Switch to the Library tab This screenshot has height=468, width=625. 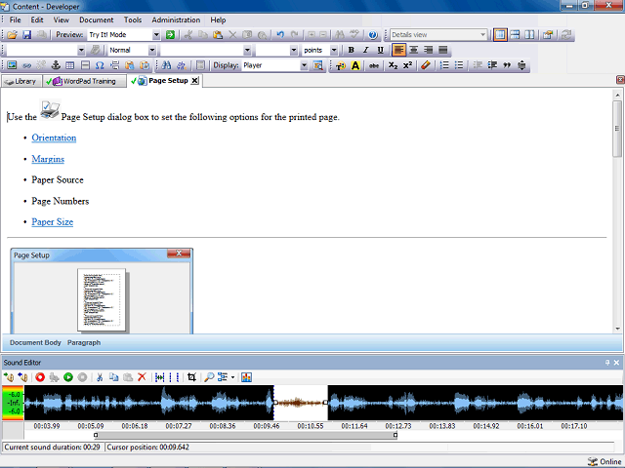pos(21,81)
